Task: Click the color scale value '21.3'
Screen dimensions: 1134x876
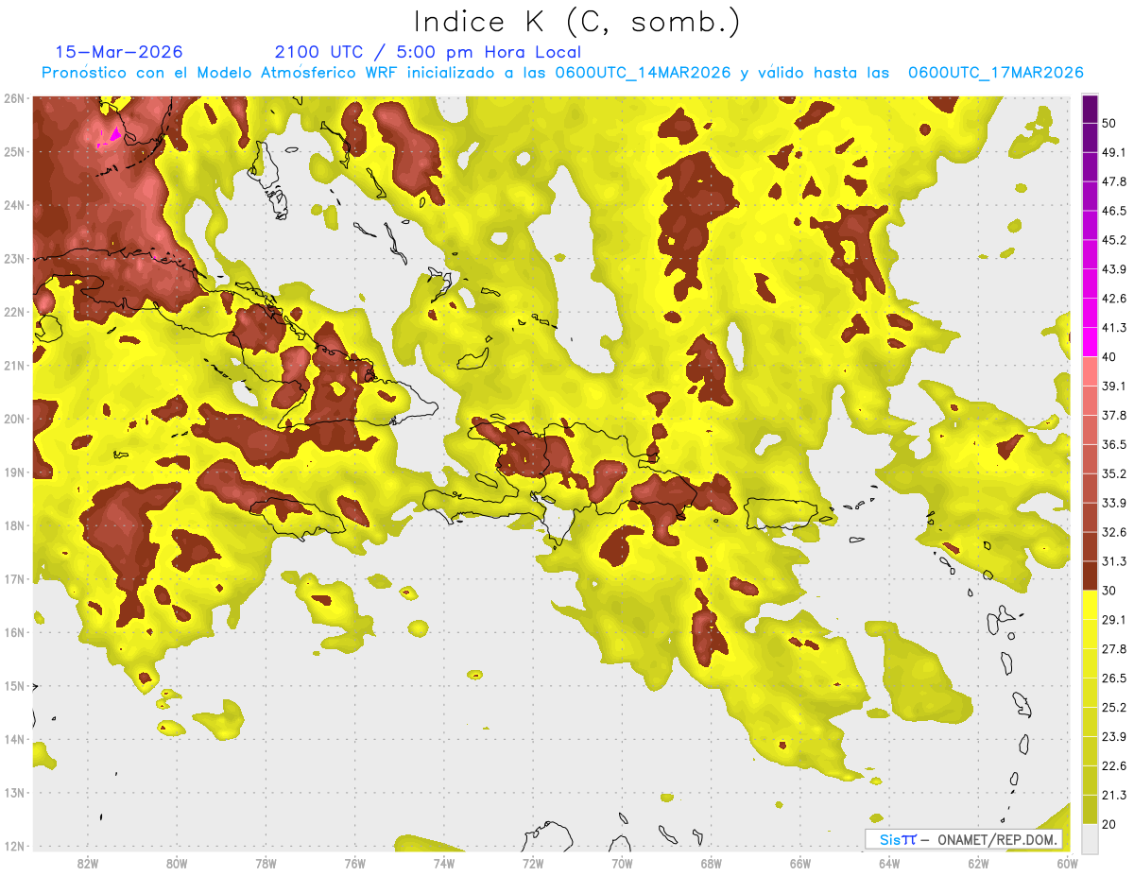Action: 1114,795
